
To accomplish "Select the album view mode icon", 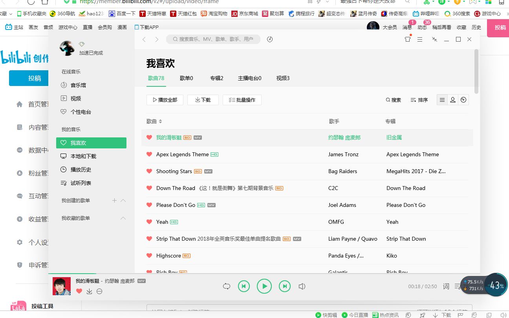I will pos(463,100).
